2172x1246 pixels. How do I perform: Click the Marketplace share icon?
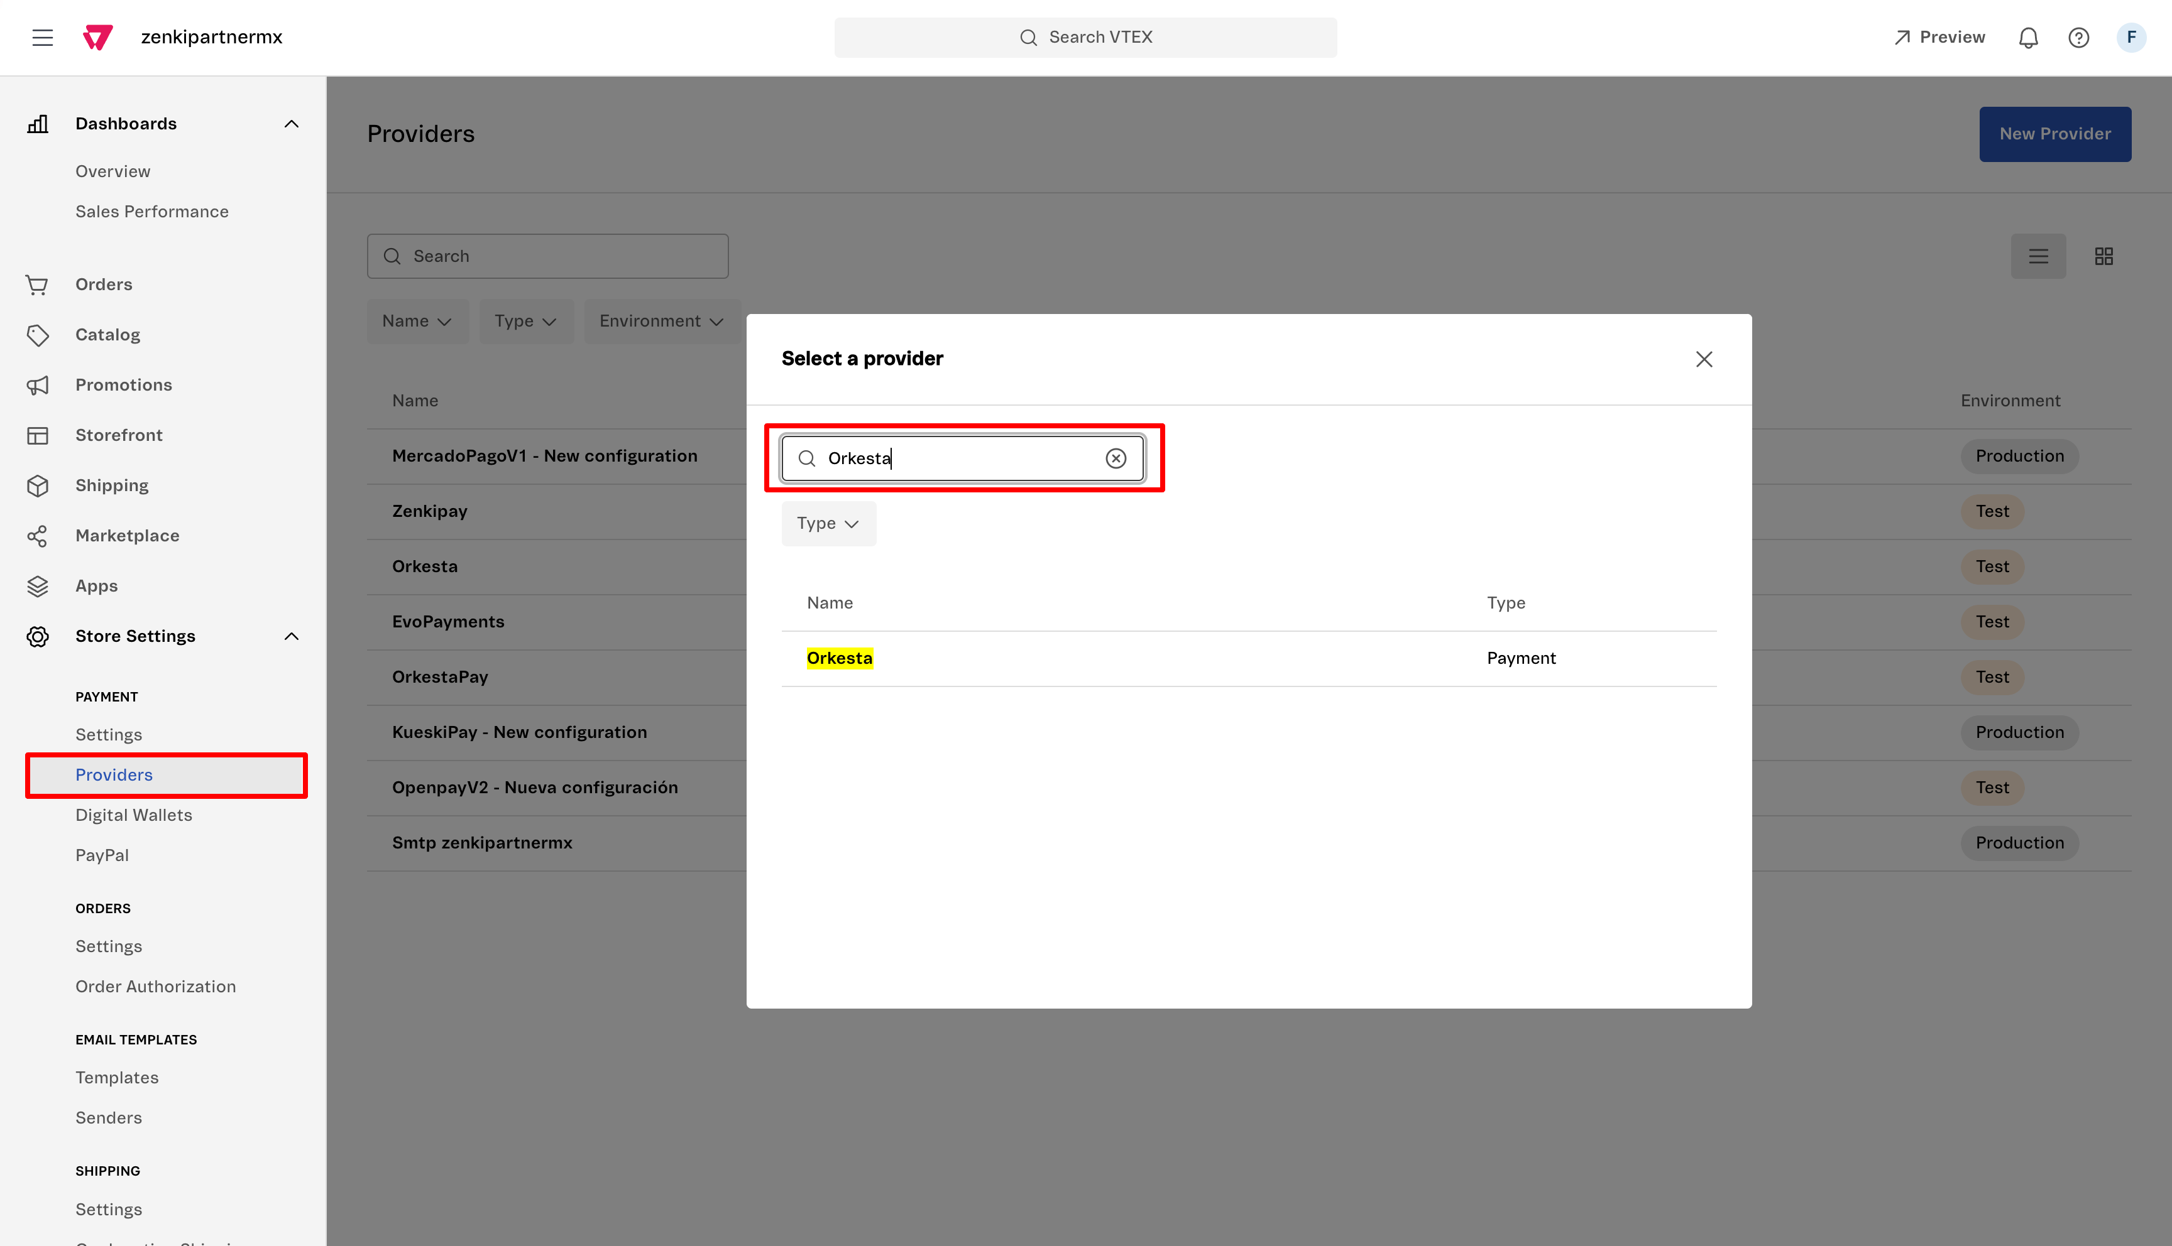(x=38, y=536)
